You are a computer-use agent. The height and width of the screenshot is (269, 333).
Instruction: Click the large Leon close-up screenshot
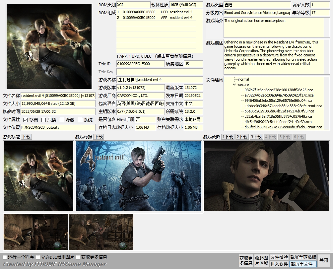[267, 176]
